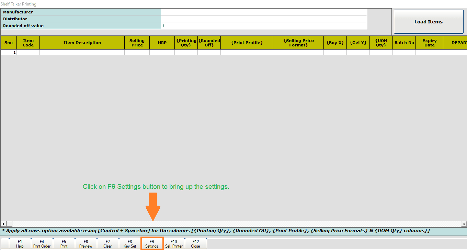Click row 1 MRP cell
The width and height of the screenshot is (467, 250).
coord(162,52)
